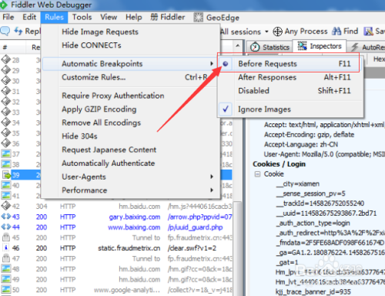Viewport: 385px width, 296px height.
Task: Open Customize Rules menu entry
Action: [x=131, y=77]
